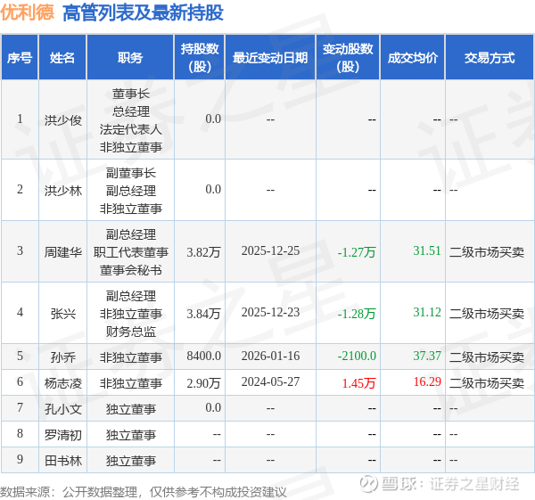Select the name 杨志凌
The width and height of the screenshot is (535, 500).
(63, 383)
